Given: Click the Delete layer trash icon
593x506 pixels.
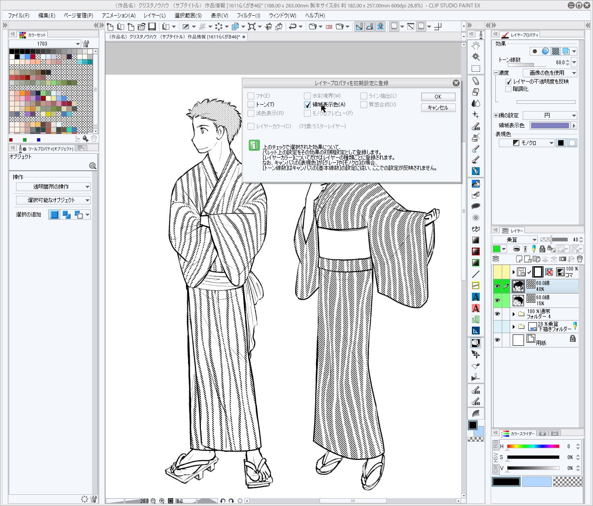Looking at the screenshot, I should [580, 259].
